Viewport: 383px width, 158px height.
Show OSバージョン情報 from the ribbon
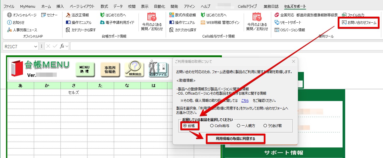290,30
